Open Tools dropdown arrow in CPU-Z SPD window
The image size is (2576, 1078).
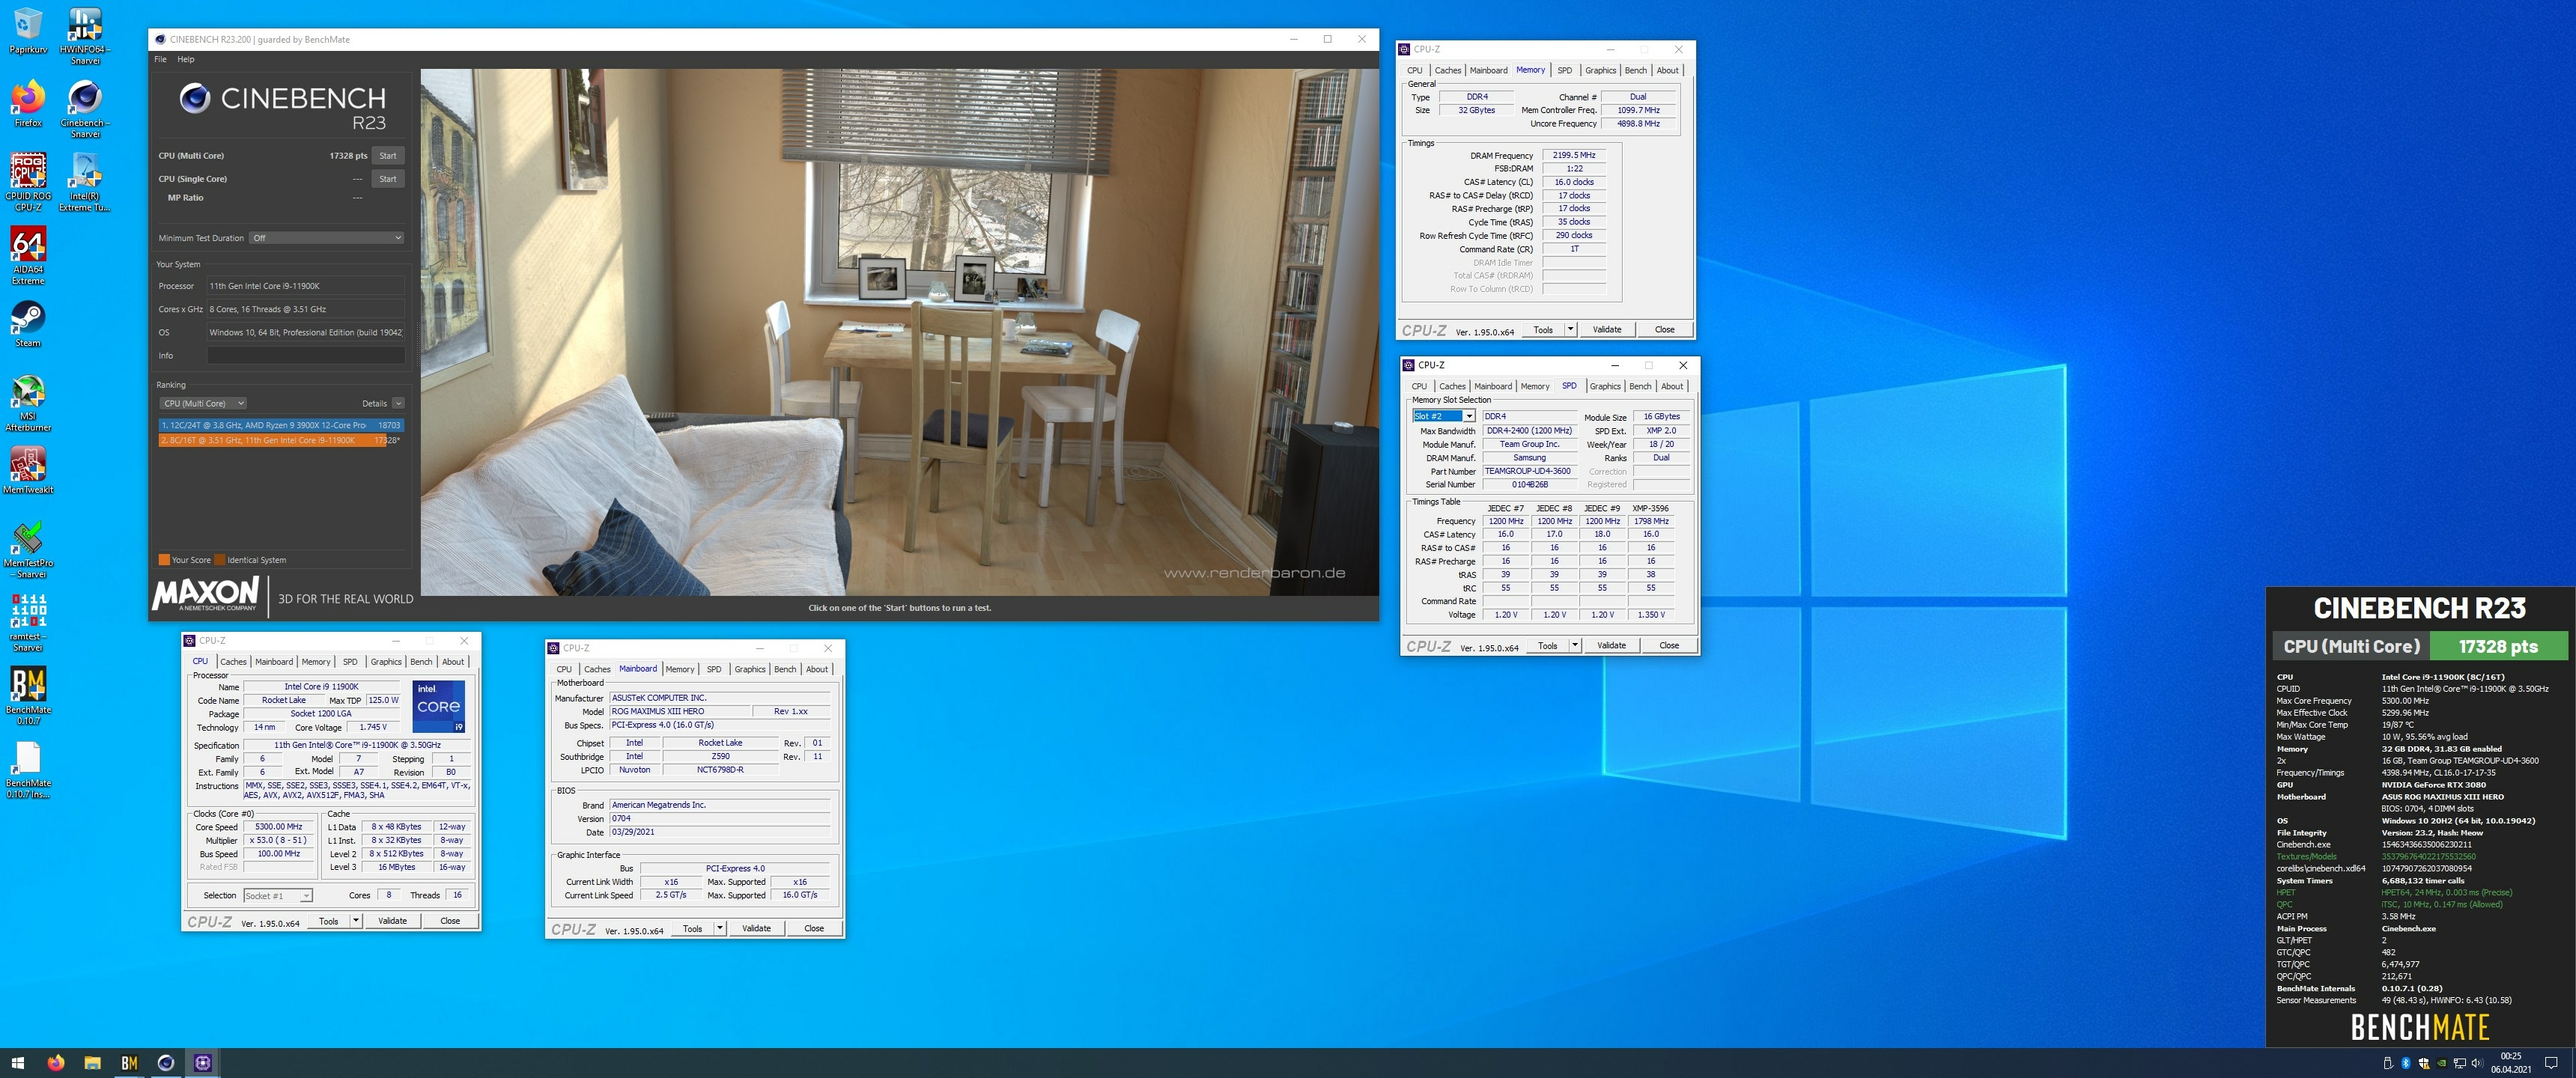coord(1575,645)
